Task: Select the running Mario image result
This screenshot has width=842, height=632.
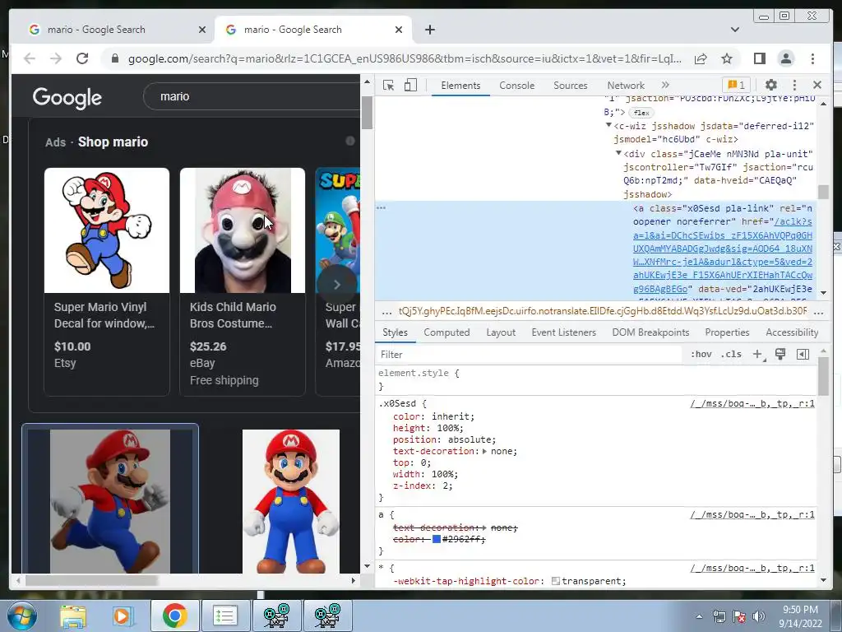Action: click(x=110, y=500)
